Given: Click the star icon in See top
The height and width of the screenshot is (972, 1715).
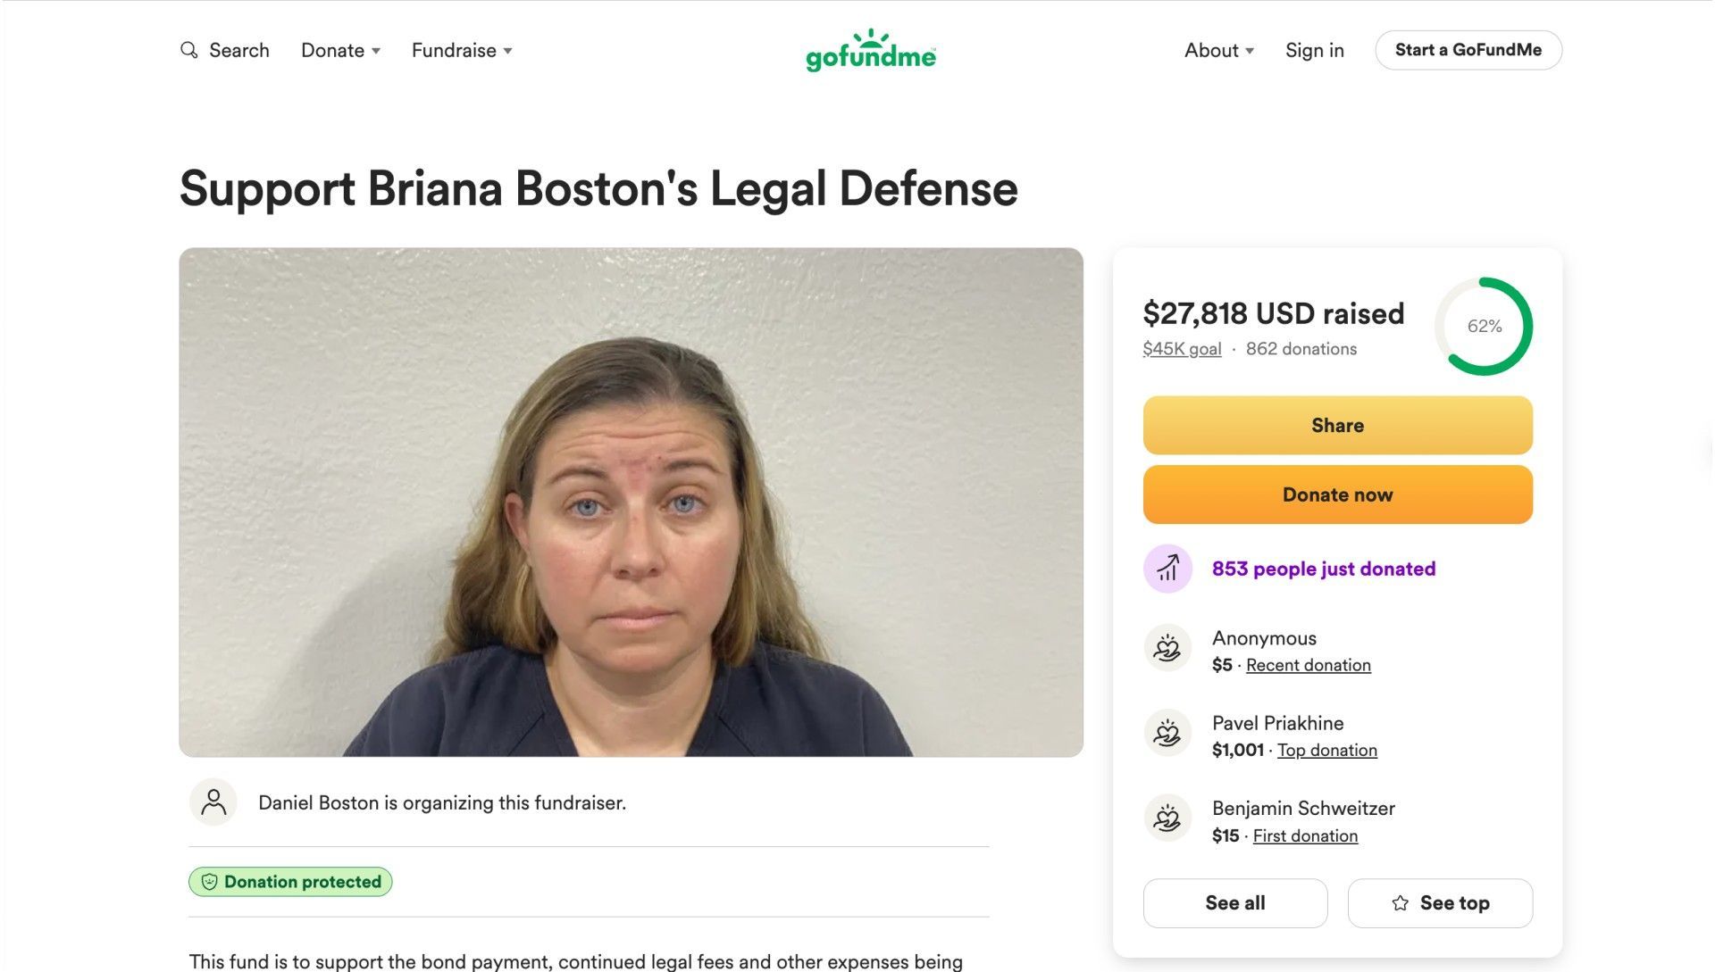Looking at the screenshot, I should point(1400,903).
